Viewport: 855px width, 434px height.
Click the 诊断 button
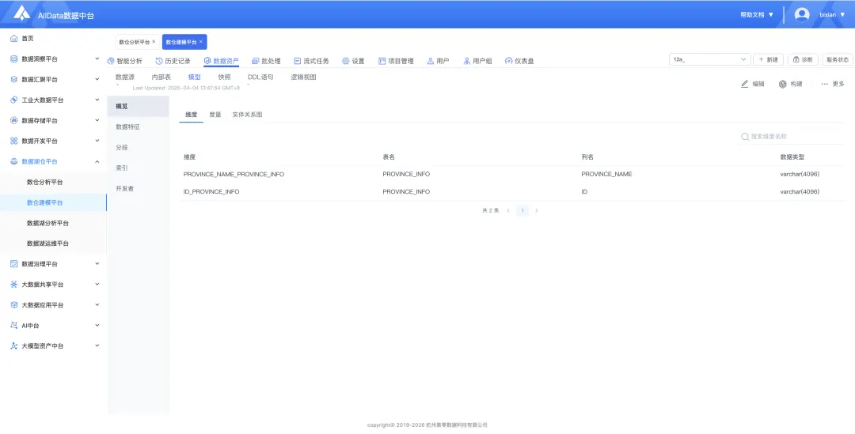click(x=803, y=59)
